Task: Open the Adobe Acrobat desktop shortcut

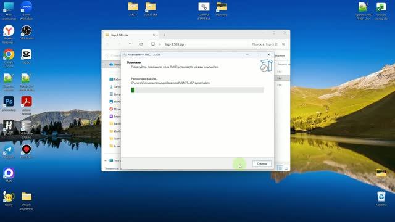Action: 27,105
